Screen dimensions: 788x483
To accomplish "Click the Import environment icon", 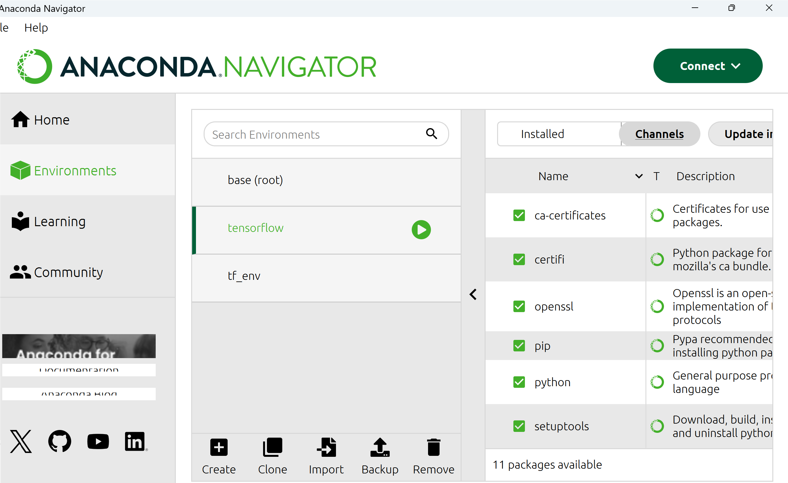I will click(326, 447).
